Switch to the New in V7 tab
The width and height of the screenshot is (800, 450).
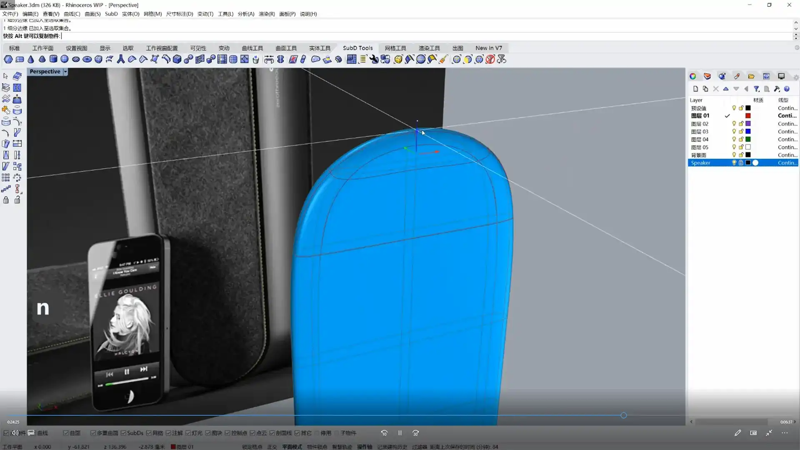[488, 48]
